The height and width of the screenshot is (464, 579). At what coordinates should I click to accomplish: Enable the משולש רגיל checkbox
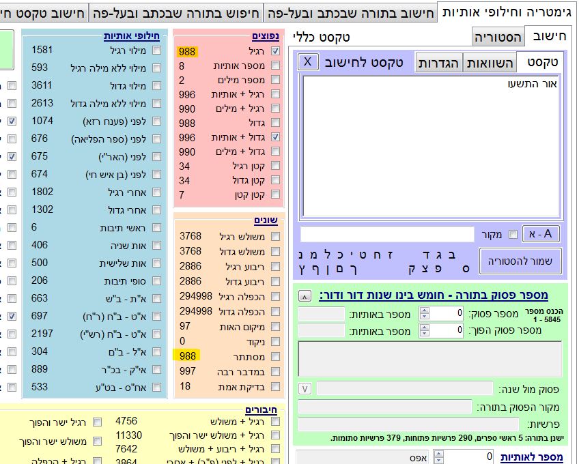[x=275, y=237]
